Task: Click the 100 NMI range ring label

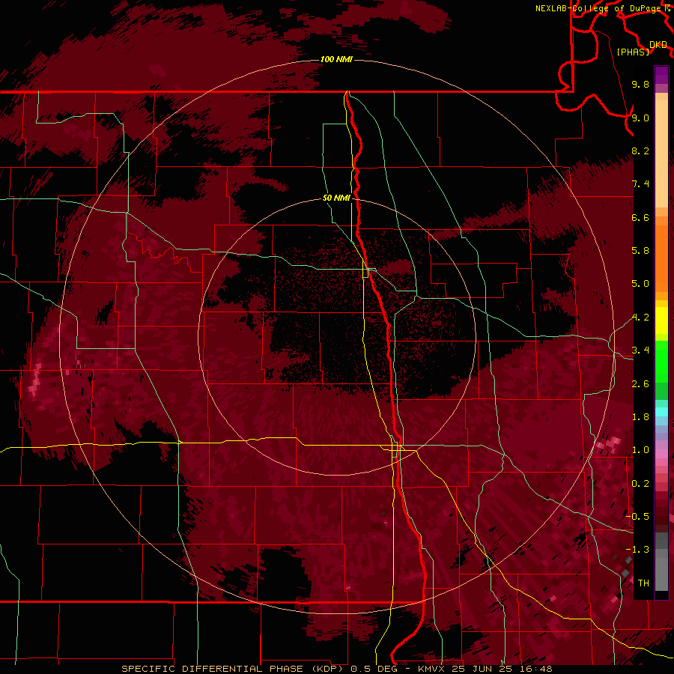Action: 336,59
